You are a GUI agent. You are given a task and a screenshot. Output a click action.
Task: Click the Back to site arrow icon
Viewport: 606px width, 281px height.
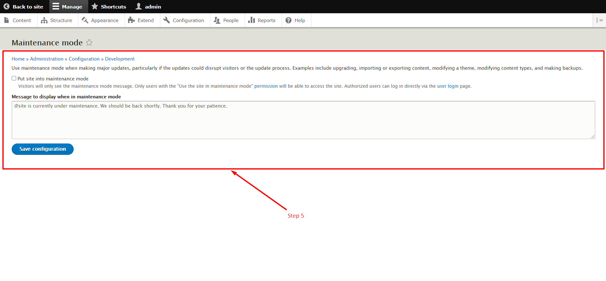pyautogui.click(x=6, y=6)
